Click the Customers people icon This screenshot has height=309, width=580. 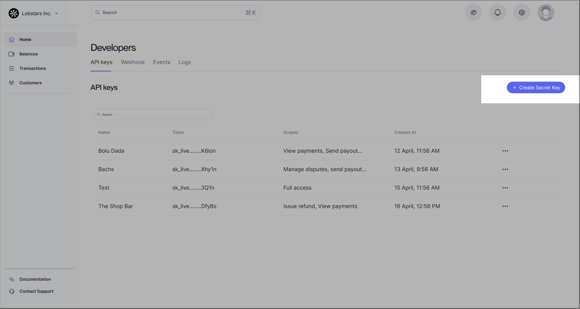[12, 83]
